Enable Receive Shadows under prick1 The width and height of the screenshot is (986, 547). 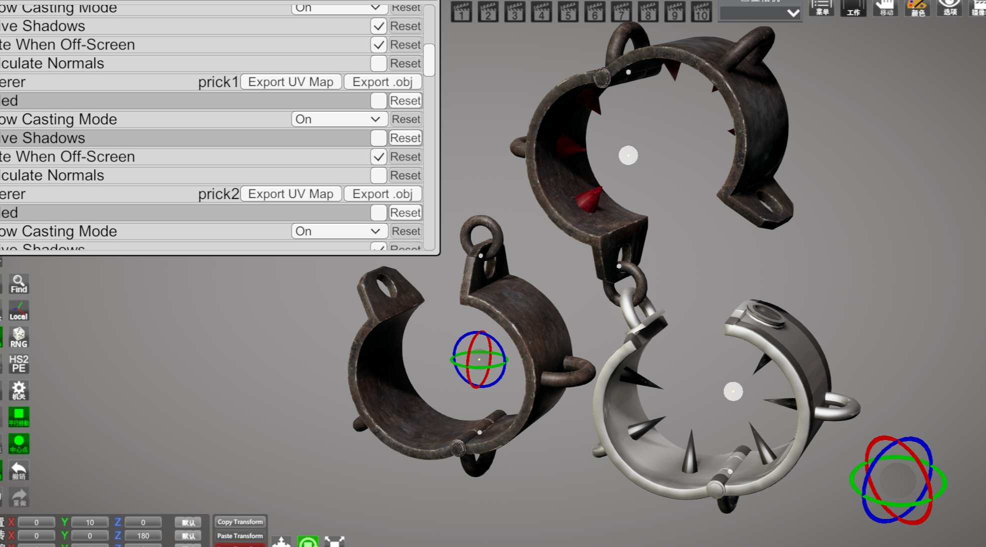pyautogui.click(x=379, y=138)
